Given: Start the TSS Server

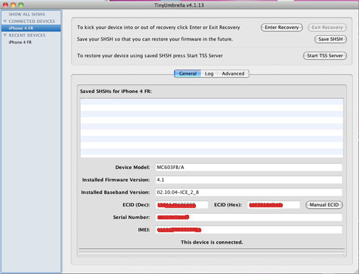Looking at the screenshot, I should tap(325, 56).
